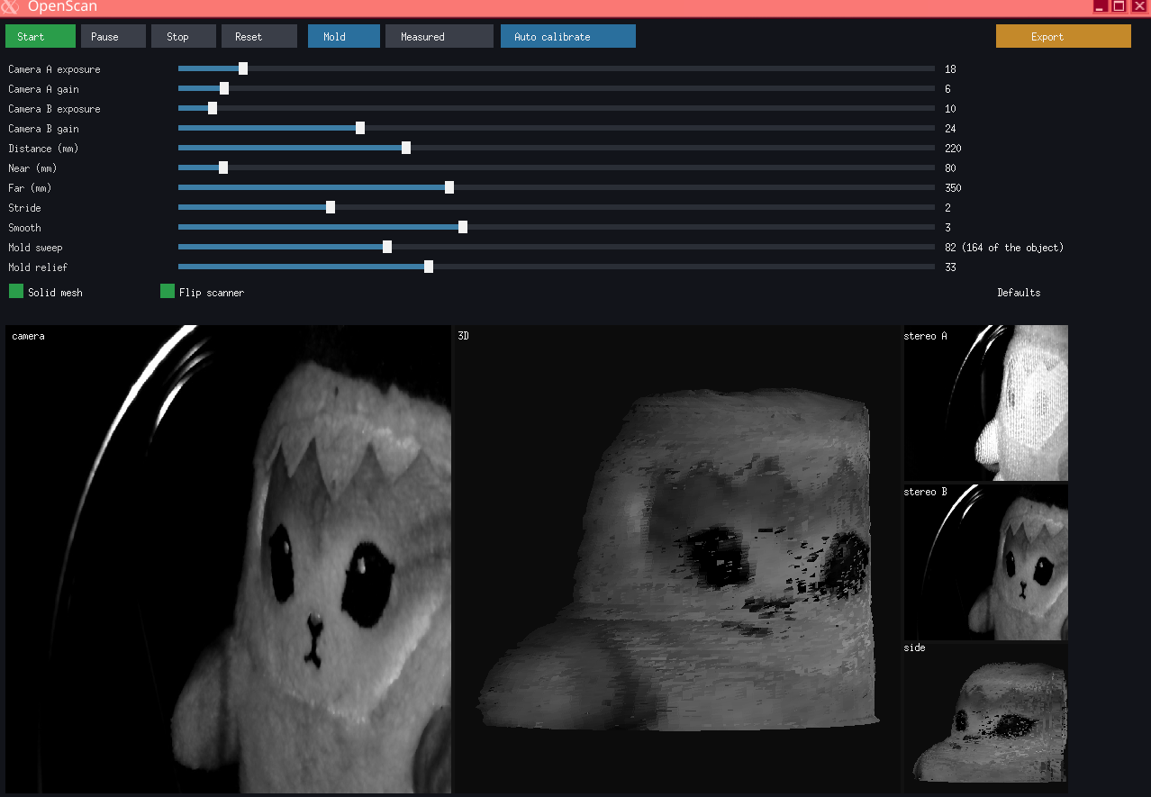Click the 3D model viewport

click(x=678, y=559)
